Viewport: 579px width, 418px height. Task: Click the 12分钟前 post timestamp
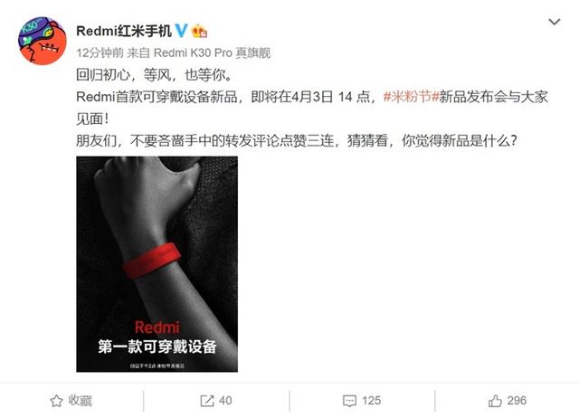[x=100, y=53]
